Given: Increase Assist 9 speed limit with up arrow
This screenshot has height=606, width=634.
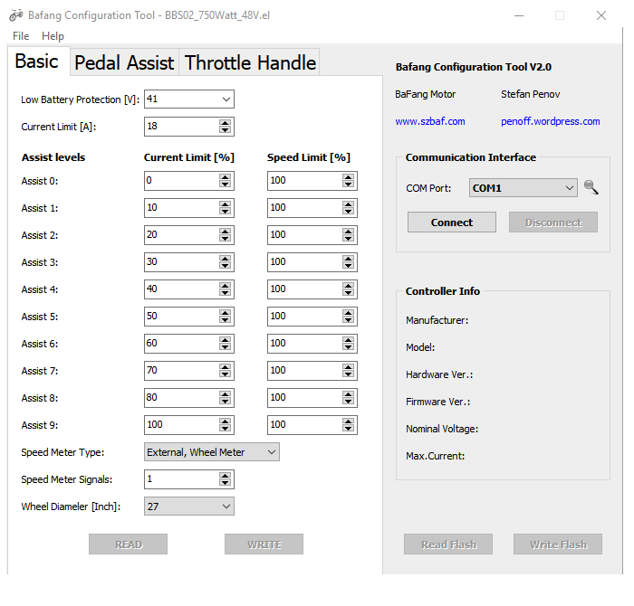Looking at the screenshot, I should pyautogui.click(x=348, y=421).
